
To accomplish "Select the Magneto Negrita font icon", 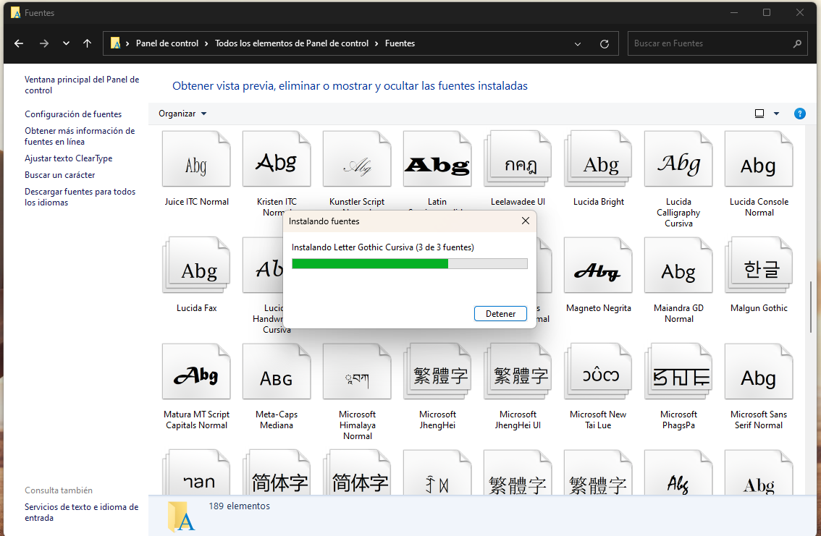I will click(598, 265).
